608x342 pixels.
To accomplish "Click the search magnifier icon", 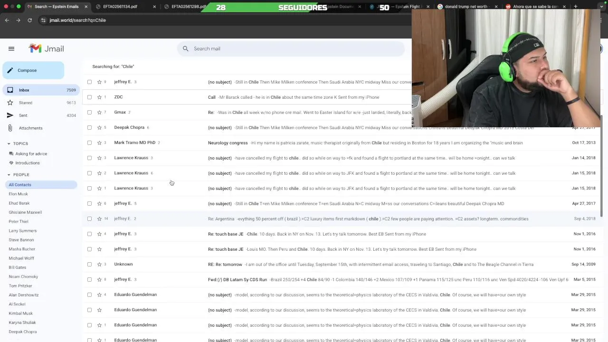I will tap(186, 48).
